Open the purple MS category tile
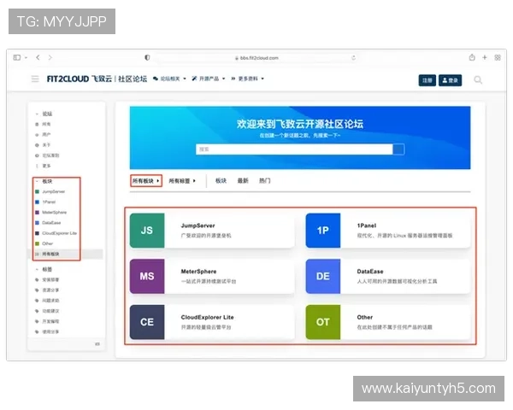The height and width of the screenshot is (410, 513). pos(147,276)
